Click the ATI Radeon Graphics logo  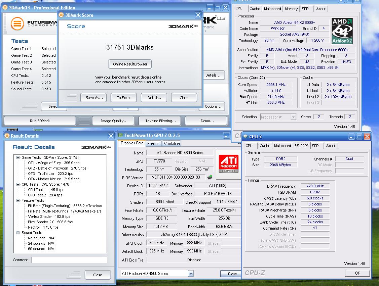228,164
